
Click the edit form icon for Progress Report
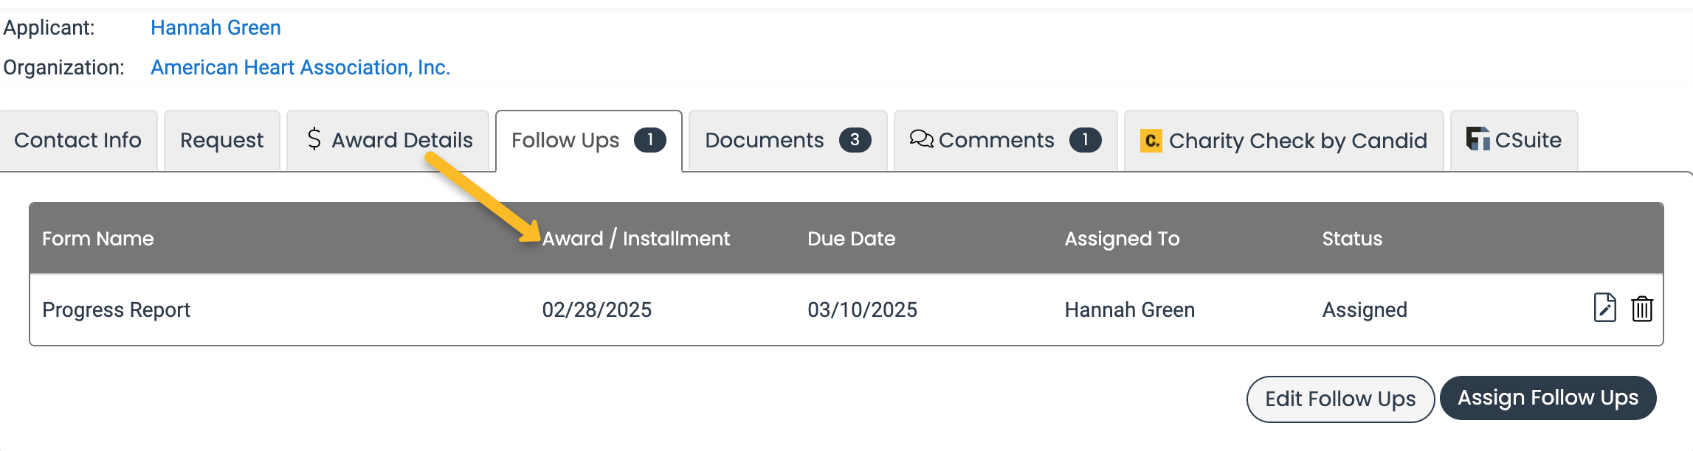[x=1604, y=308]
